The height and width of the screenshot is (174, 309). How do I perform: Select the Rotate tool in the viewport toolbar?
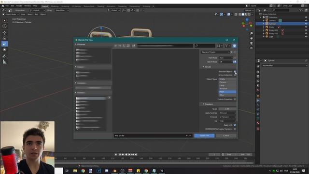tap(4, 38)
